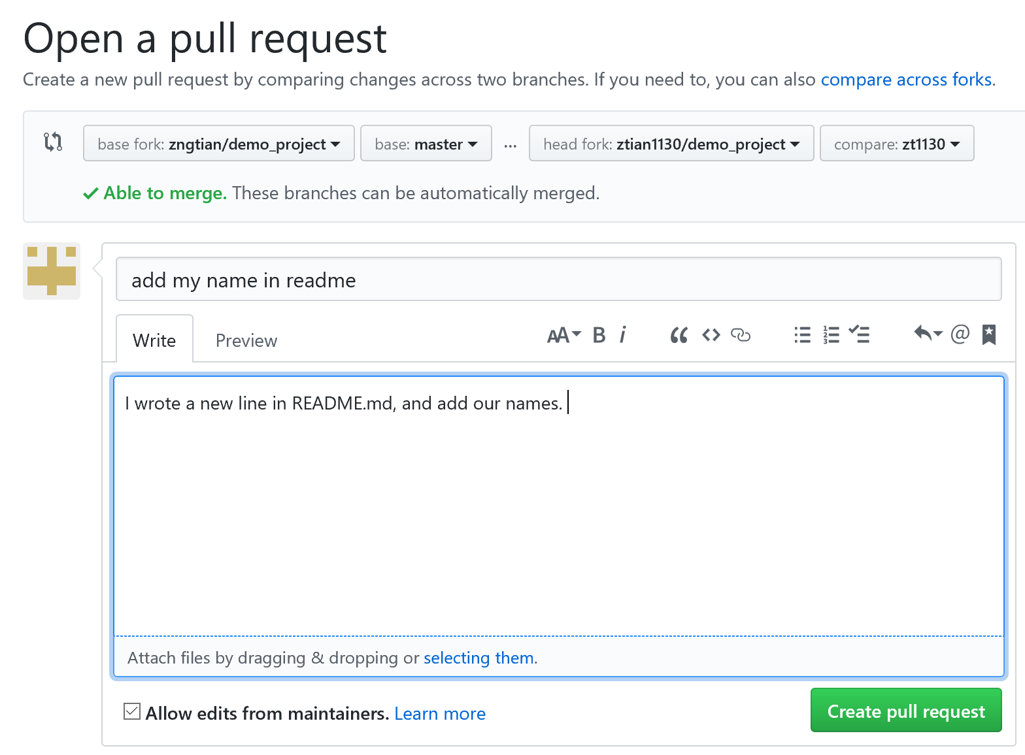Viewport: 1025px width, 755px height.
Task: Click inside the comment body text area
Action: click(559, 506)
